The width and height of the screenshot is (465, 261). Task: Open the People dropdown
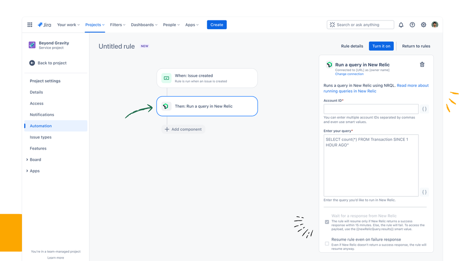(x=171, y=25)
